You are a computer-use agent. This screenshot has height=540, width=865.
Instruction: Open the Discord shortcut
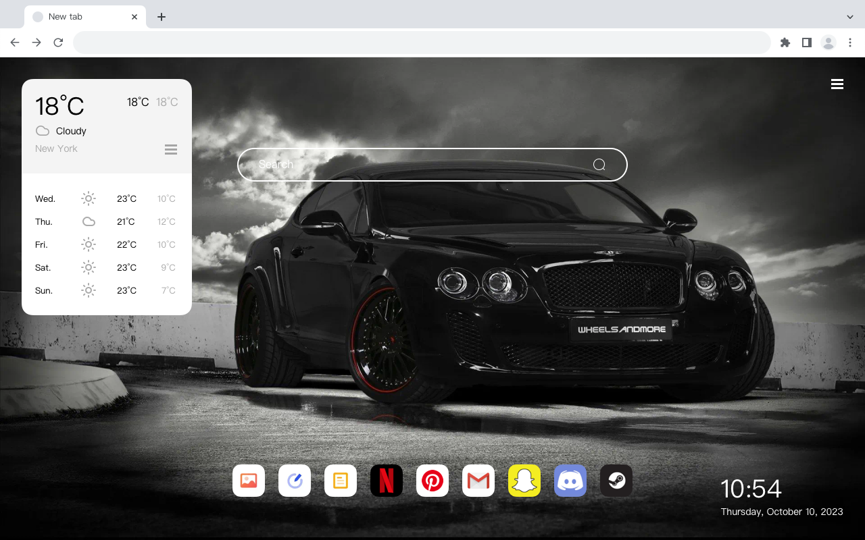coord(570,481)
